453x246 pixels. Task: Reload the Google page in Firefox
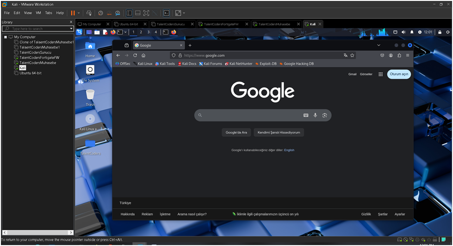click(135, 55)
